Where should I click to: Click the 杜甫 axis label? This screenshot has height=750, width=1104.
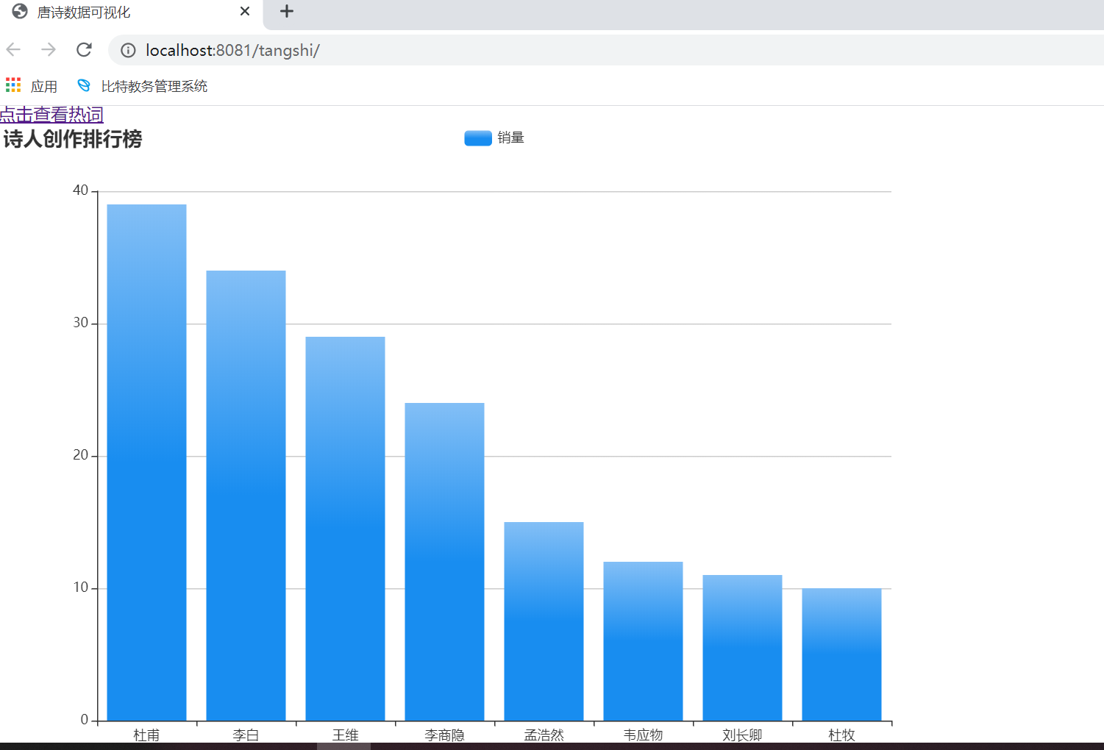click(146, 735)
